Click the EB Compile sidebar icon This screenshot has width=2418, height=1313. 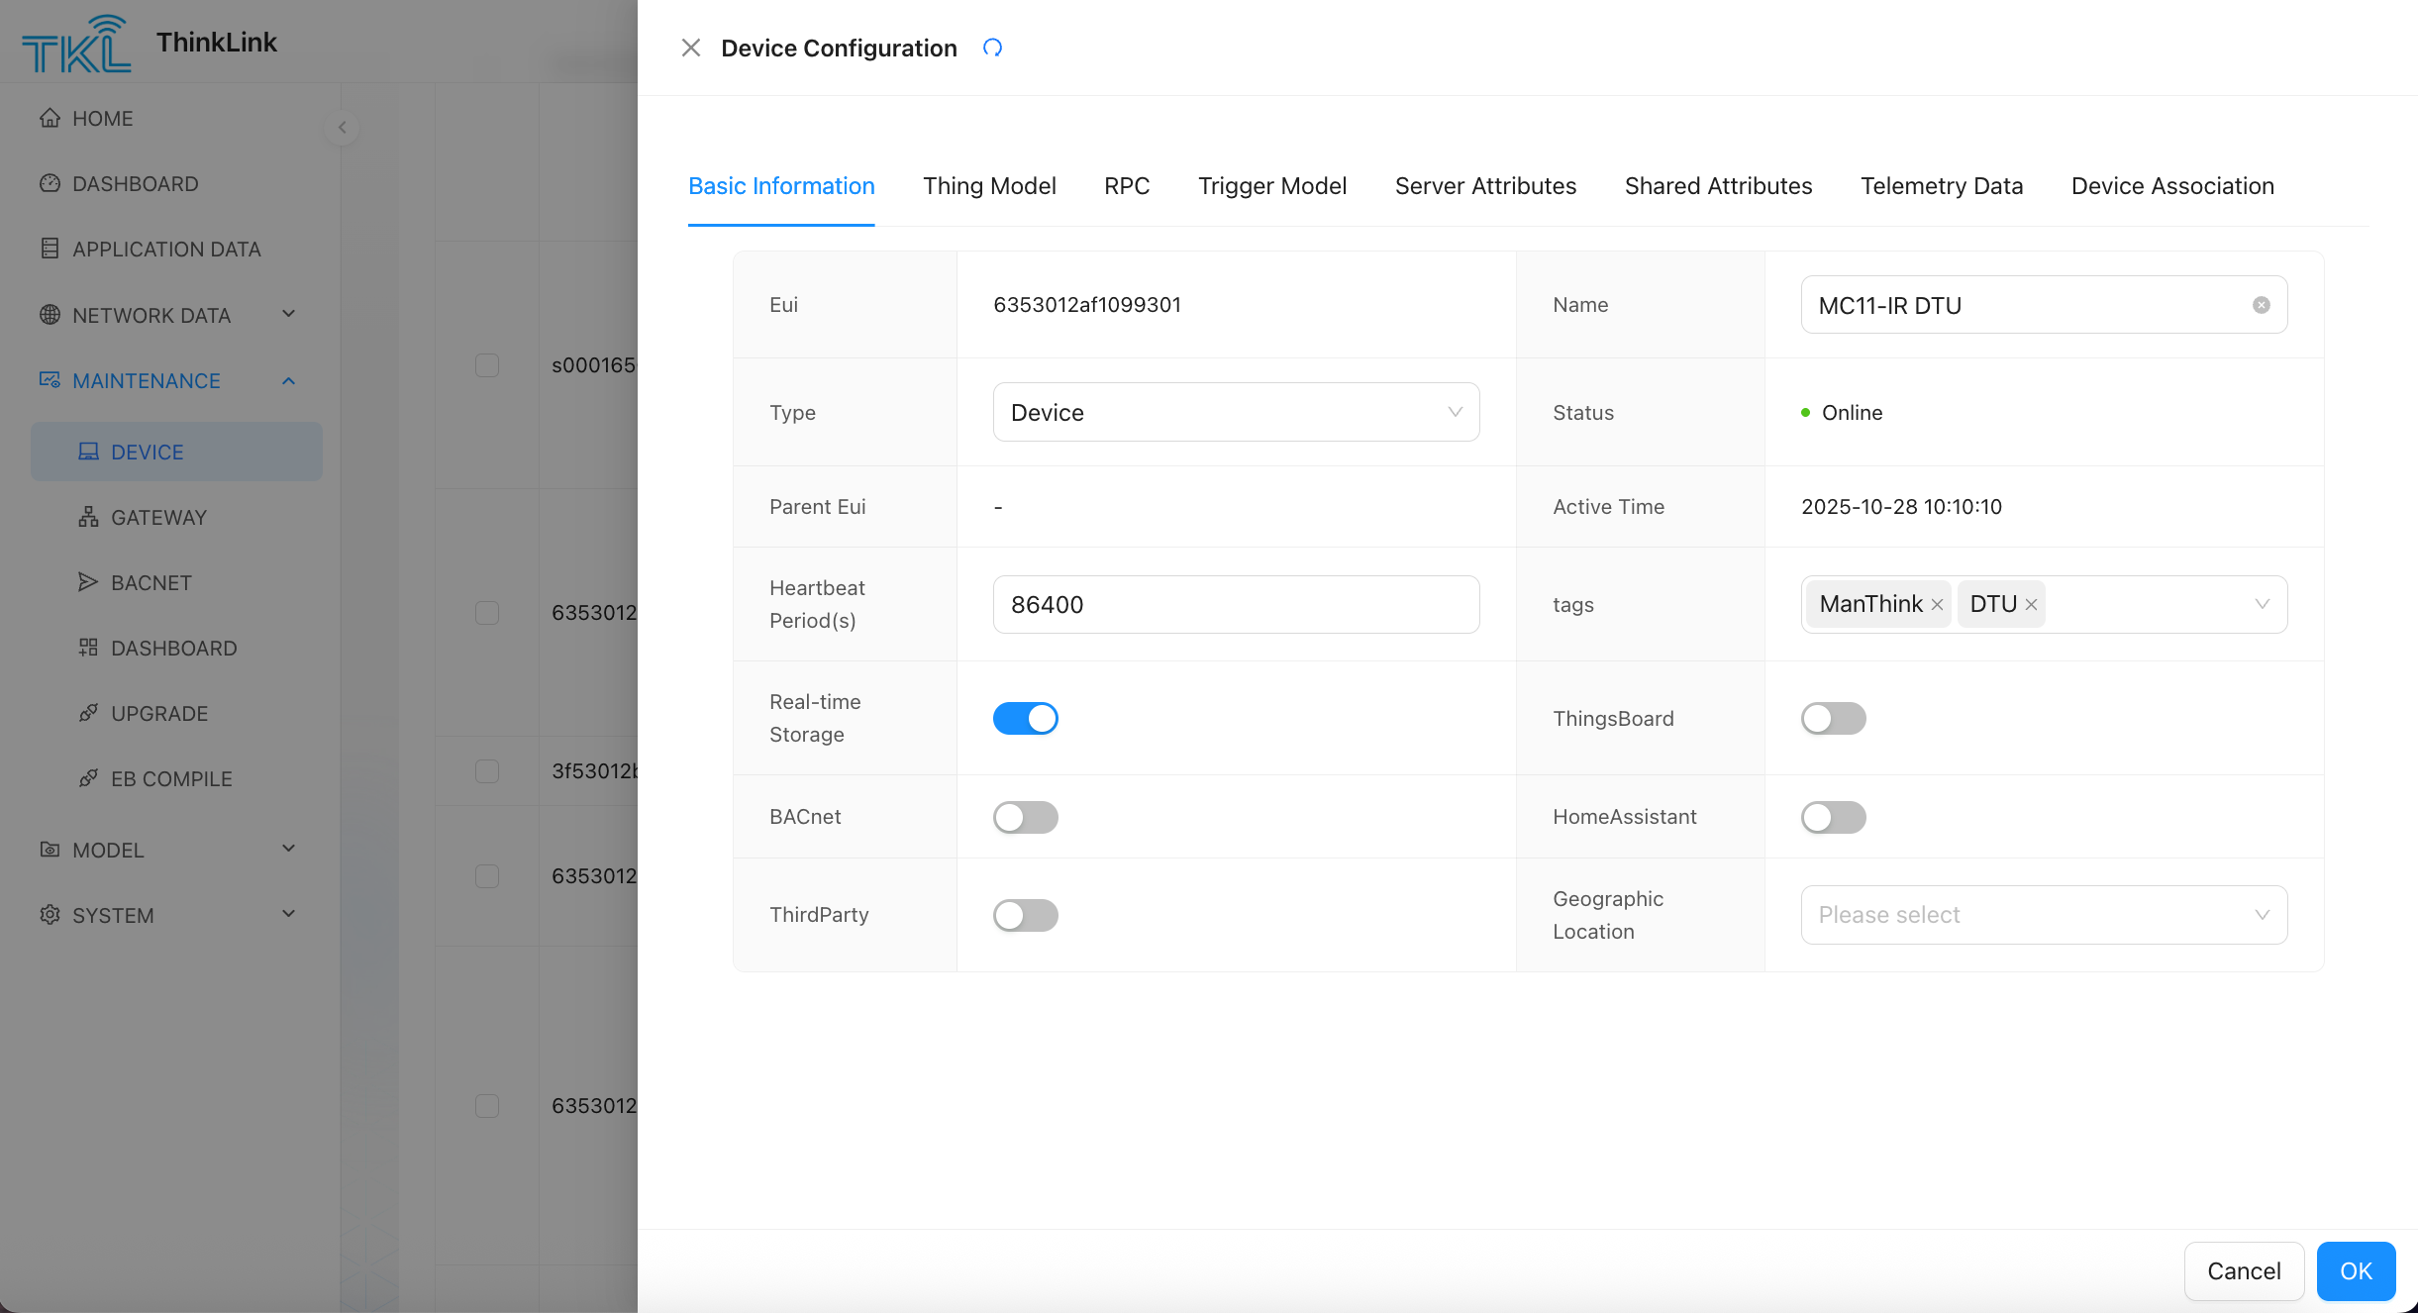(88, 778)
